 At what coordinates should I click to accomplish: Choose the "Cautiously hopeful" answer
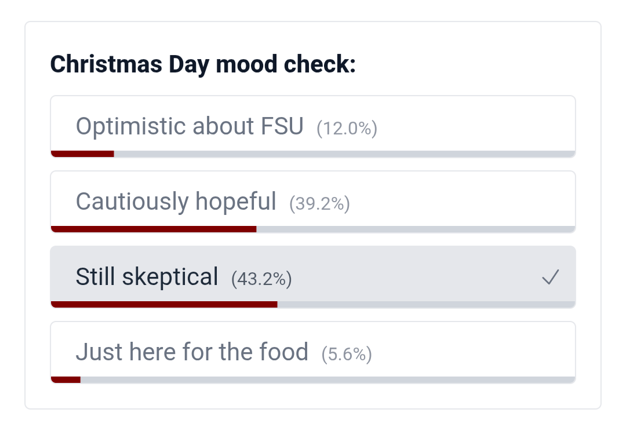pyautogui.click(x=176, y=202)
